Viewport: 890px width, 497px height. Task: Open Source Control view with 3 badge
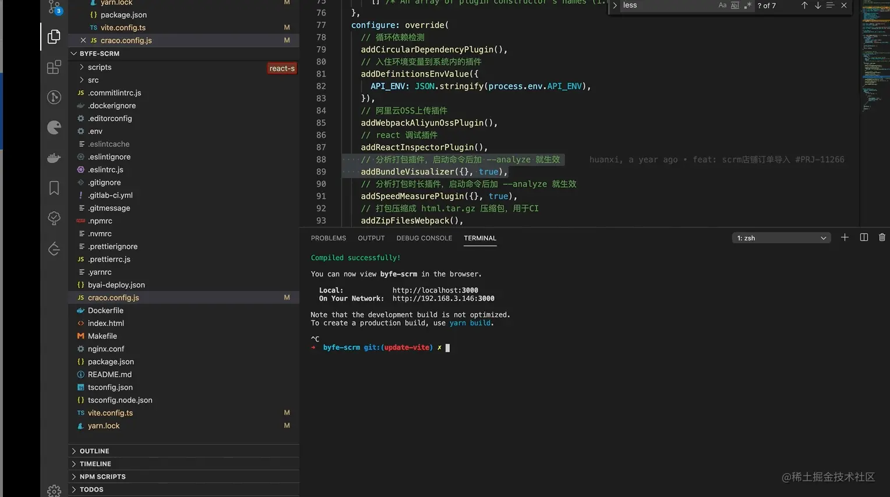(x=54, y=7)
